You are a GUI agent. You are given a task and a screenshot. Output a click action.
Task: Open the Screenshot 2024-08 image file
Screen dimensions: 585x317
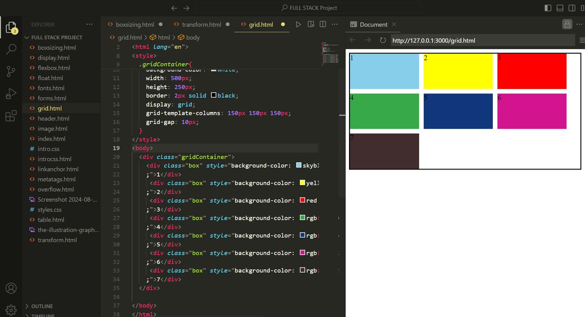pyautogui.click(x=67, y=200)
